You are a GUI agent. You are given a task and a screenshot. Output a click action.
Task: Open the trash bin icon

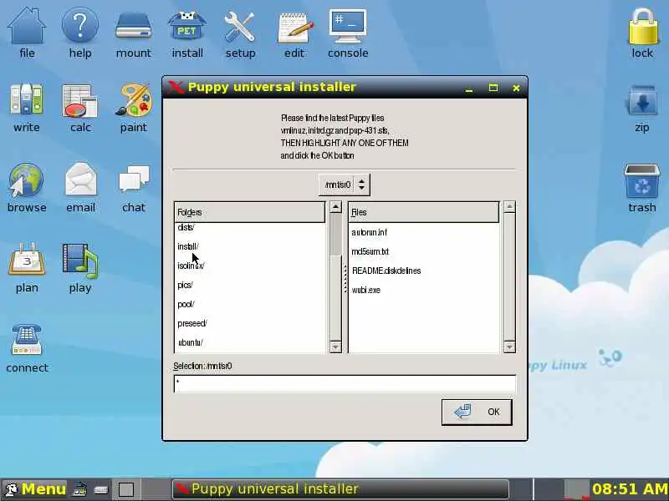coord(642,187)
